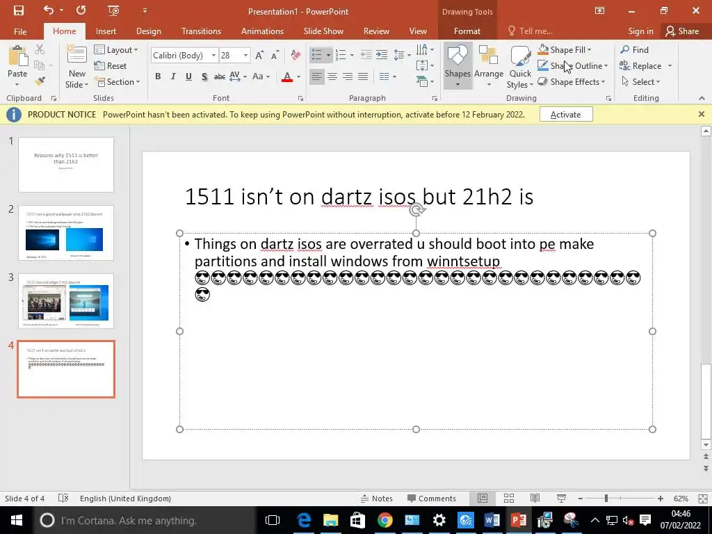The height and width of the screenshot is (534, 712).
Task: Switch to Slide Sorter view
Action: click(x=508, y=499)
